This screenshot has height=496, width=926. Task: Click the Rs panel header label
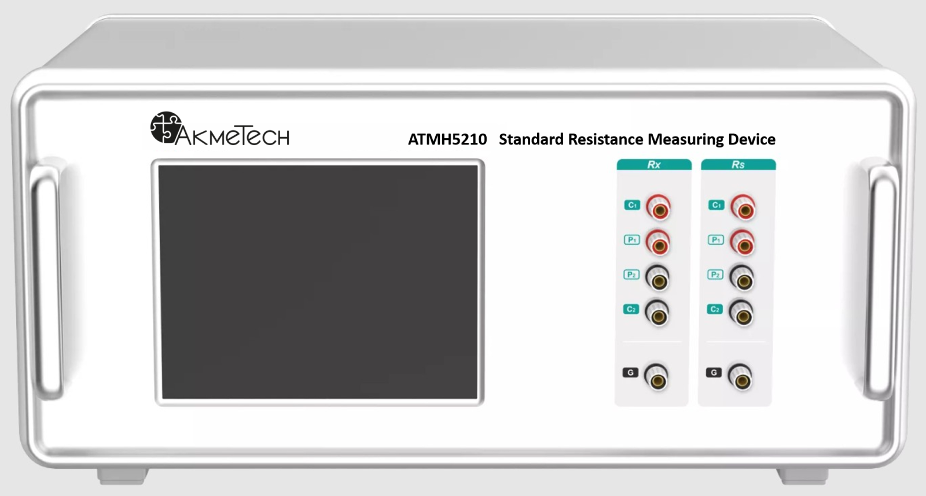(x=738, y=165)
